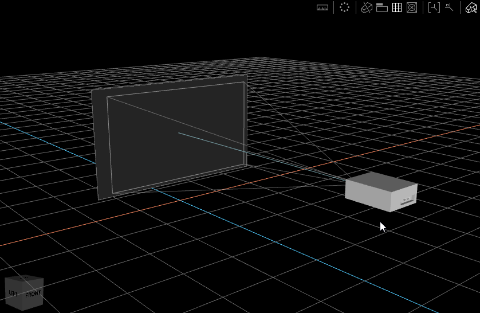Click the box-with-cursor object selection icon
The image size is (480, 313).
(471, 7)
